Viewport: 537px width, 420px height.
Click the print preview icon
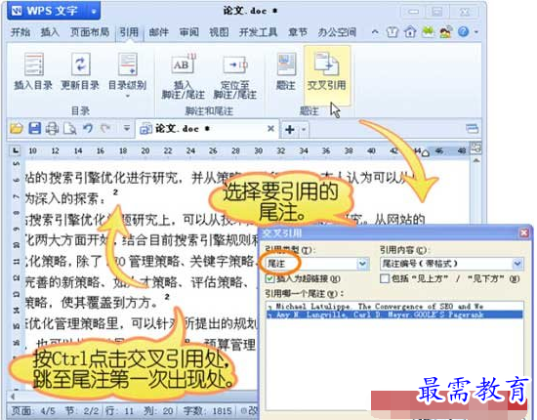click(70, 129)
